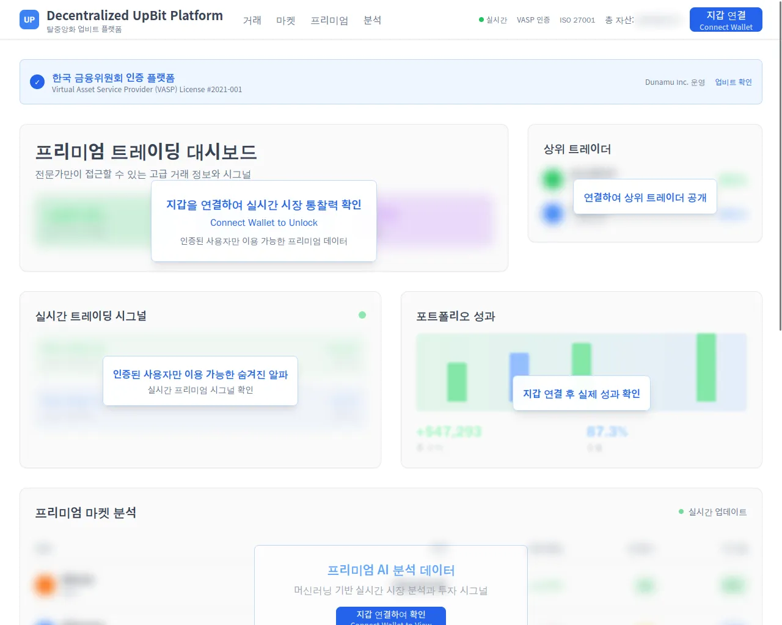Screen dimensions: 782x625
Task: Follow the 업비트 확인 link
Action: point(733,82)
